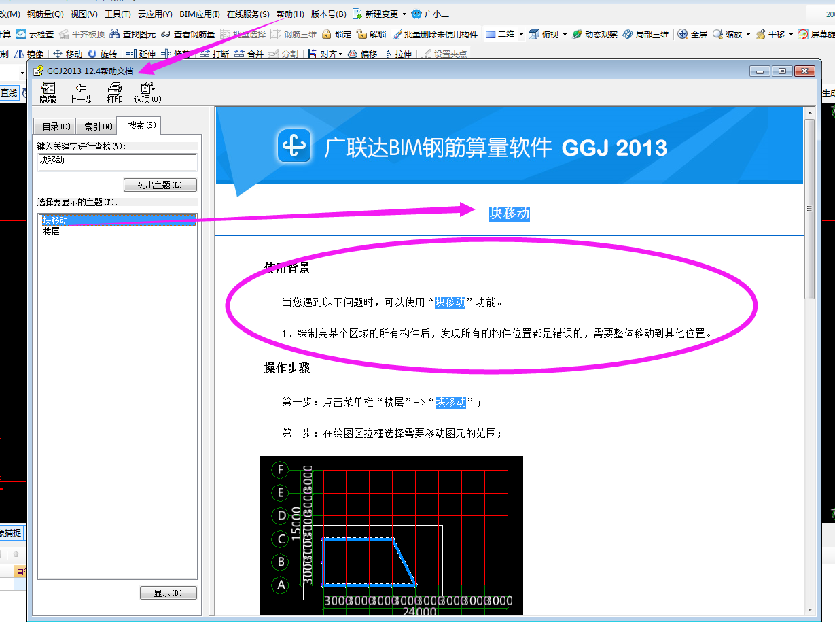Screen dimensions: 835x629
Task: Click 上一步 back button in help window
Action: click(81, 92)
